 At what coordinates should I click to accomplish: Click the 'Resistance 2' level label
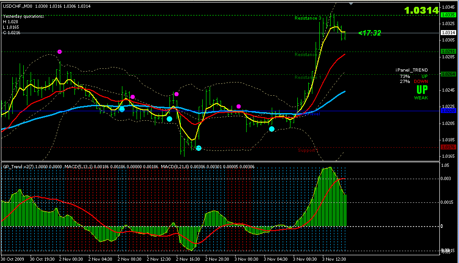pyautogui.click(x=308, y=55)
